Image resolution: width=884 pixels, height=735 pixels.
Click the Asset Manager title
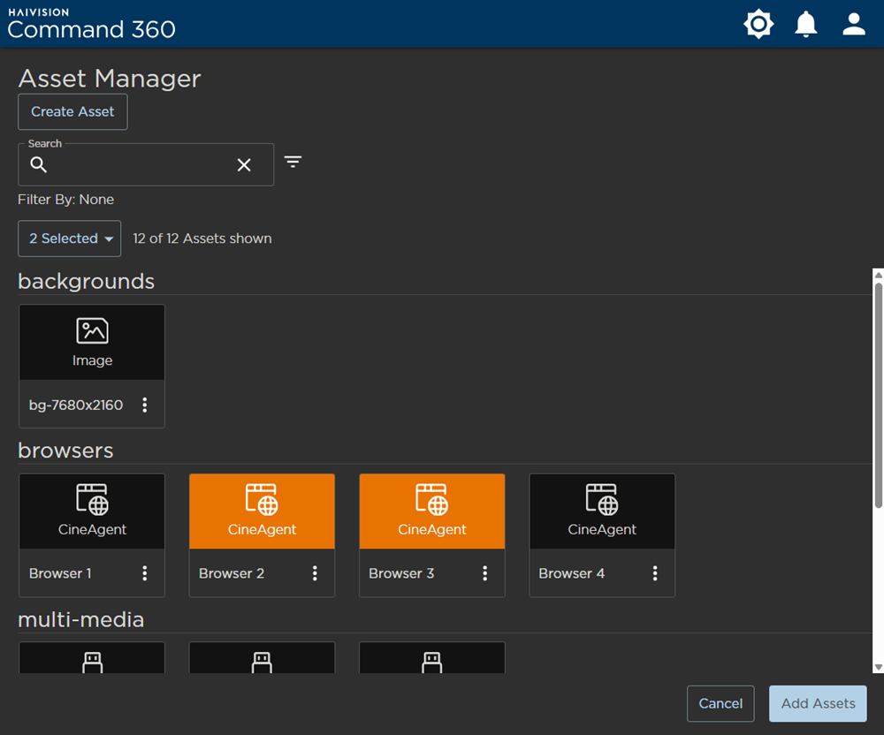110,79
